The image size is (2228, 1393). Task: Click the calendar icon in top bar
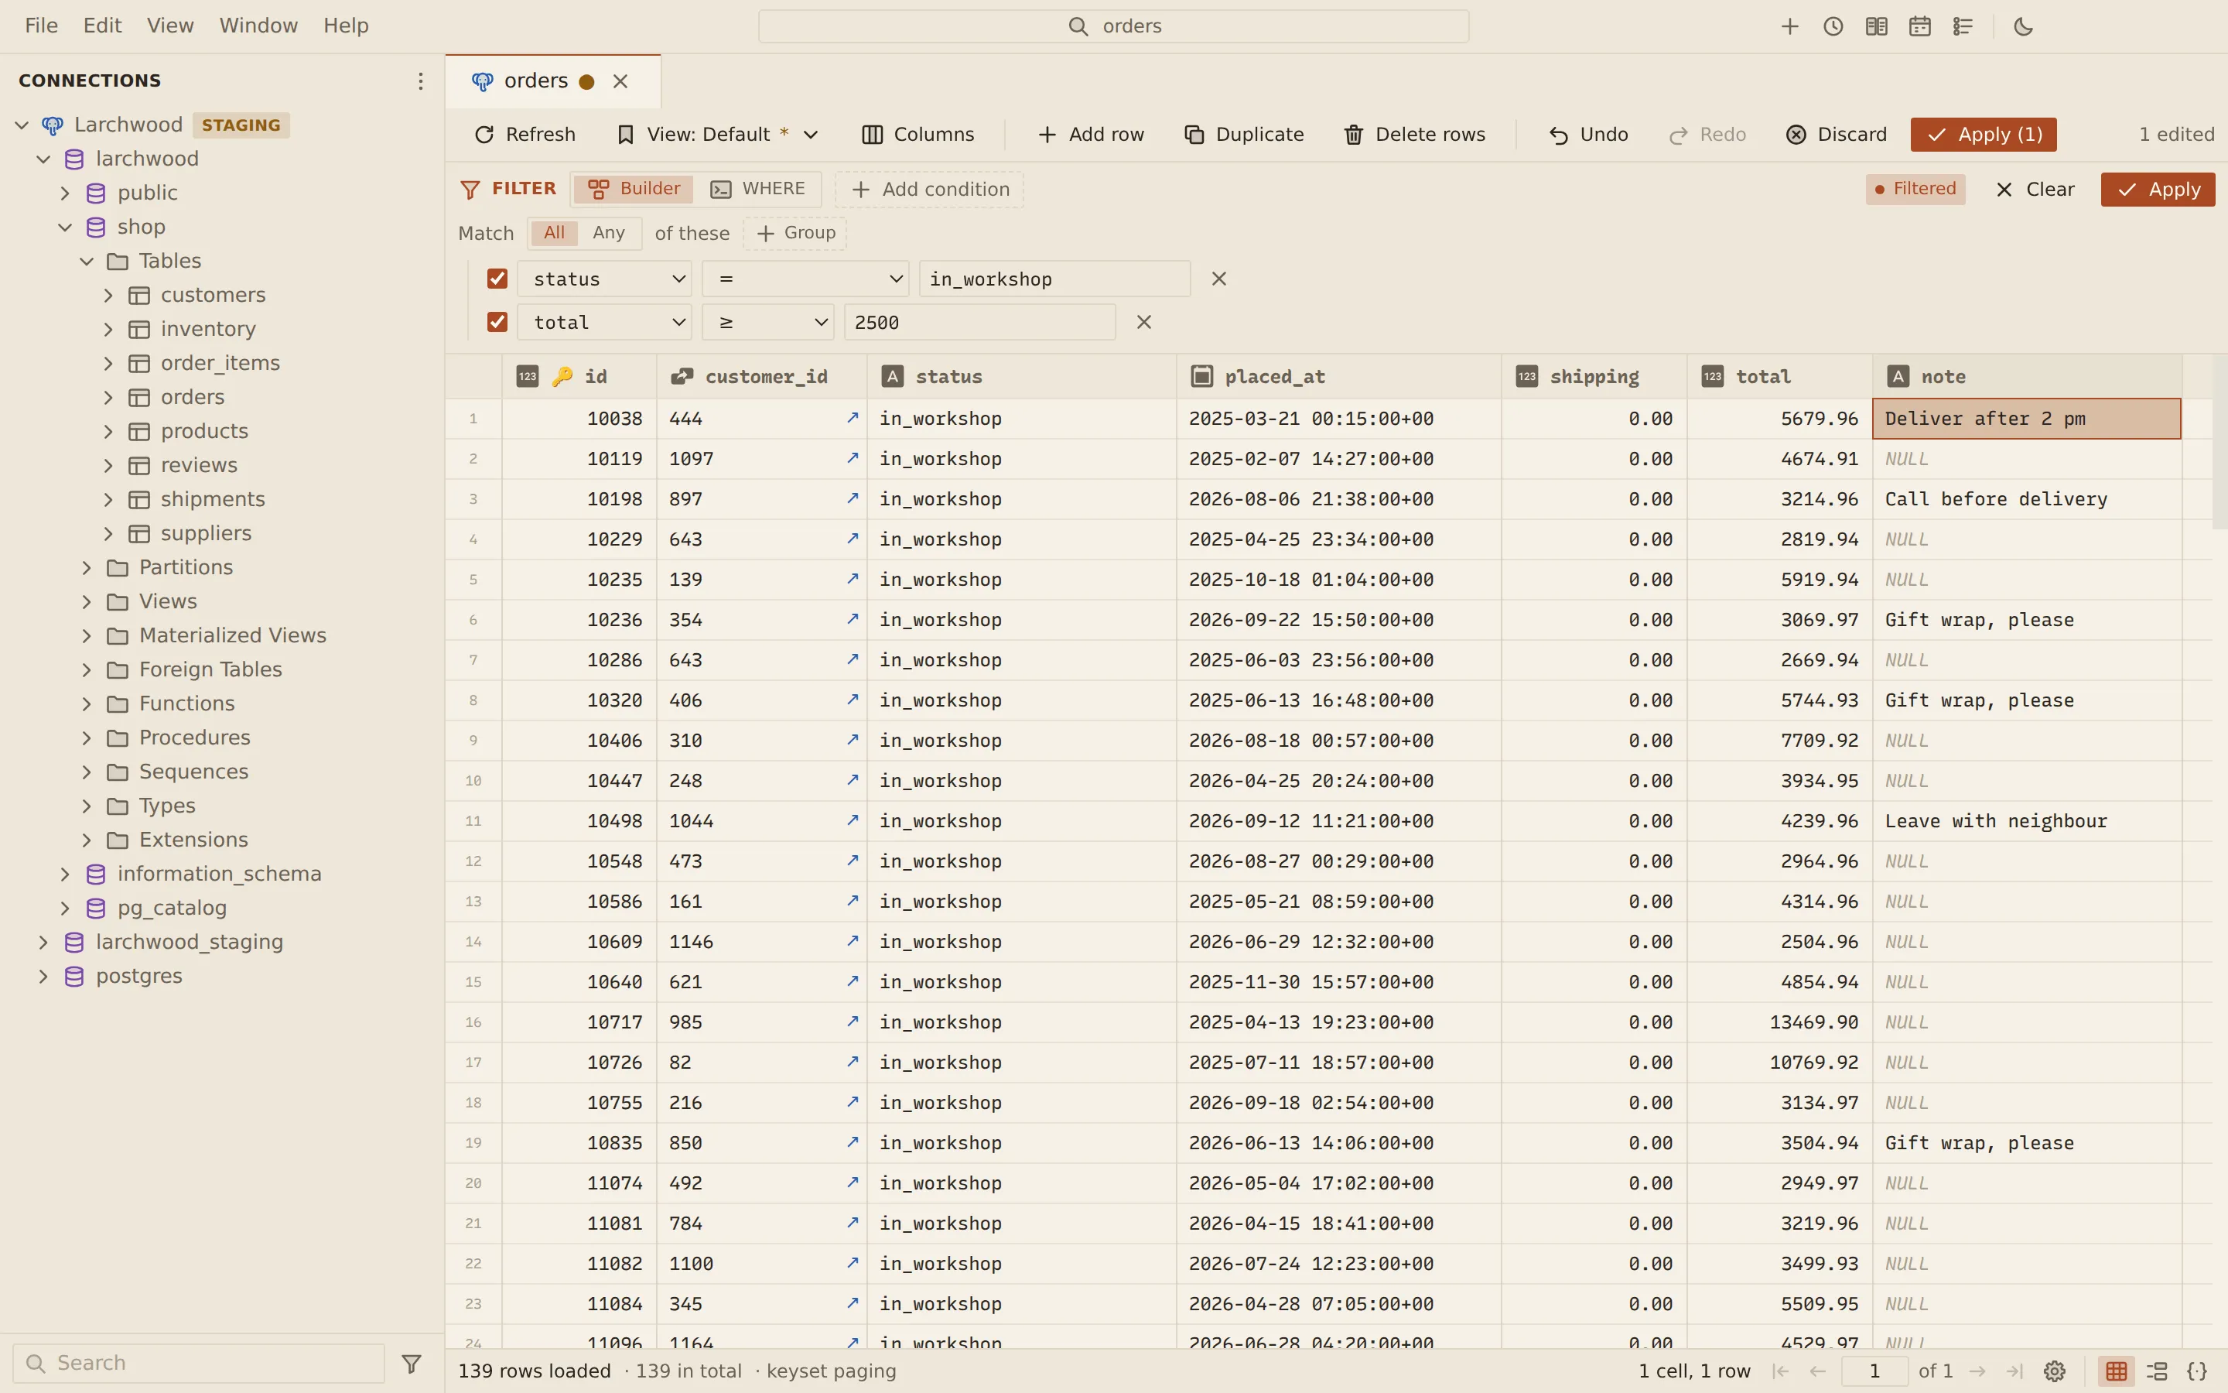pos(1919,27)
